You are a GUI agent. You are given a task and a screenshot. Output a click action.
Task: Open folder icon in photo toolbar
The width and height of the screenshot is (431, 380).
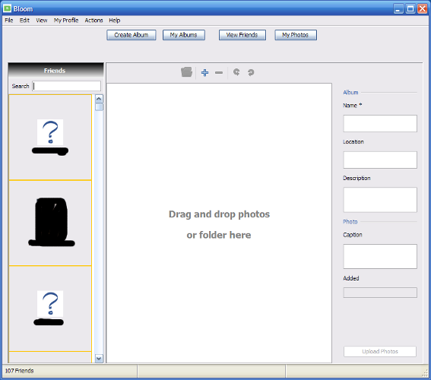(x=187, y=72)
